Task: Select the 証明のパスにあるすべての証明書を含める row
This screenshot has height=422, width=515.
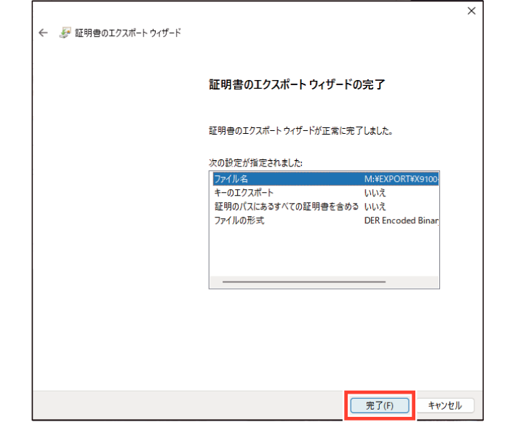Action: [x=325, y=207]
